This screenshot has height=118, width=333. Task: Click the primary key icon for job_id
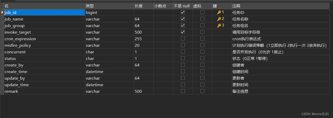[219, 12]
